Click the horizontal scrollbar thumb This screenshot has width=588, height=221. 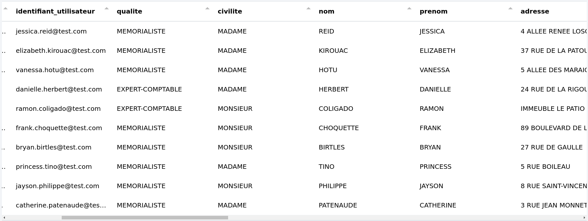click(145, 218)
